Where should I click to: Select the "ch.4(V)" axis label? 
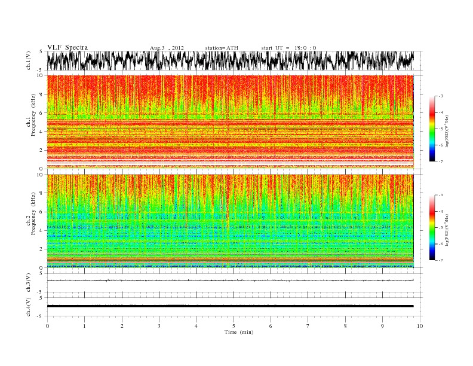(x=29, y=307)
